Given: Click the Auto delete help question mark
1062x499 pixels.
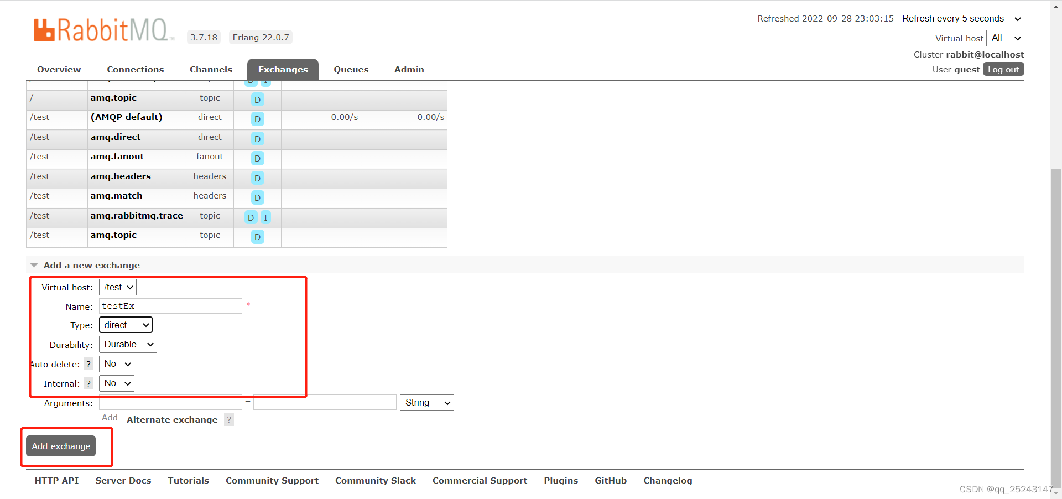Looking at the screenshot, I should (88, 364).
